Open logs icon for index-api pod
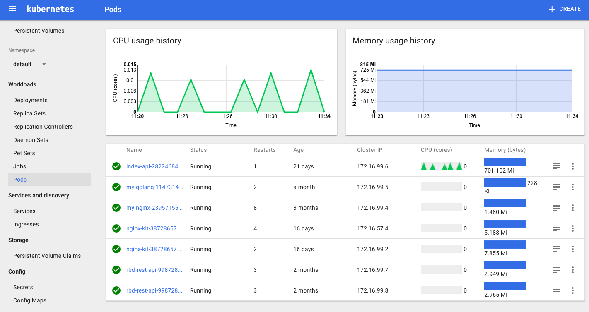 coord(556,166)
